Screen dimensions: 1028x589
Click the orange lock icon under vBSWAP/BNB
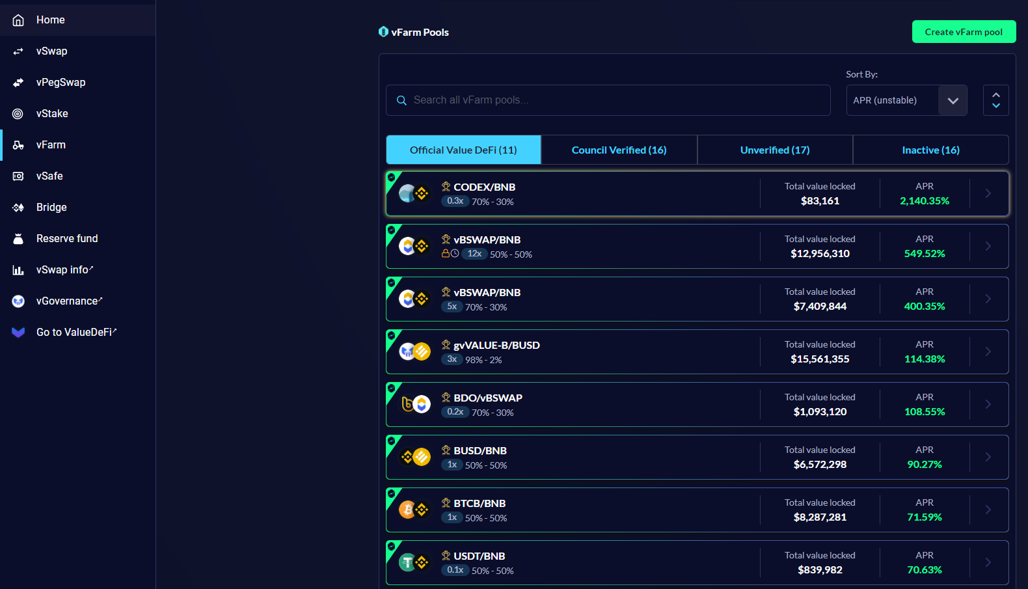click(x=446, y=254)
